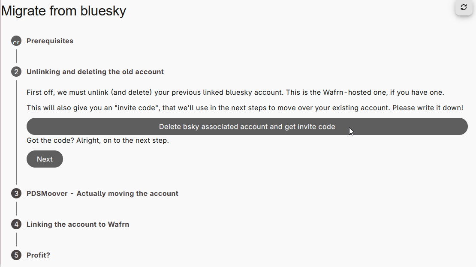Click the "Migrate from bluesky" page title
The image size is (476, 267).
point(63,11)
